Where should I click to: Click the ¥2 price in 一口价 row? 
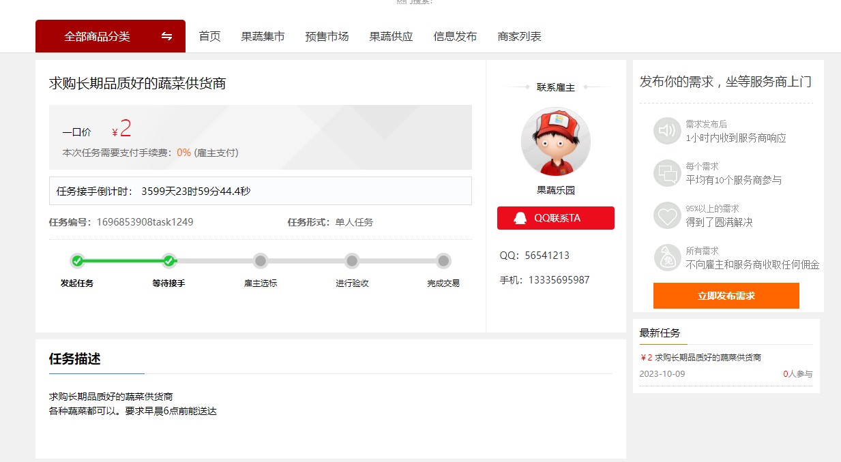[x=122, y=129]
